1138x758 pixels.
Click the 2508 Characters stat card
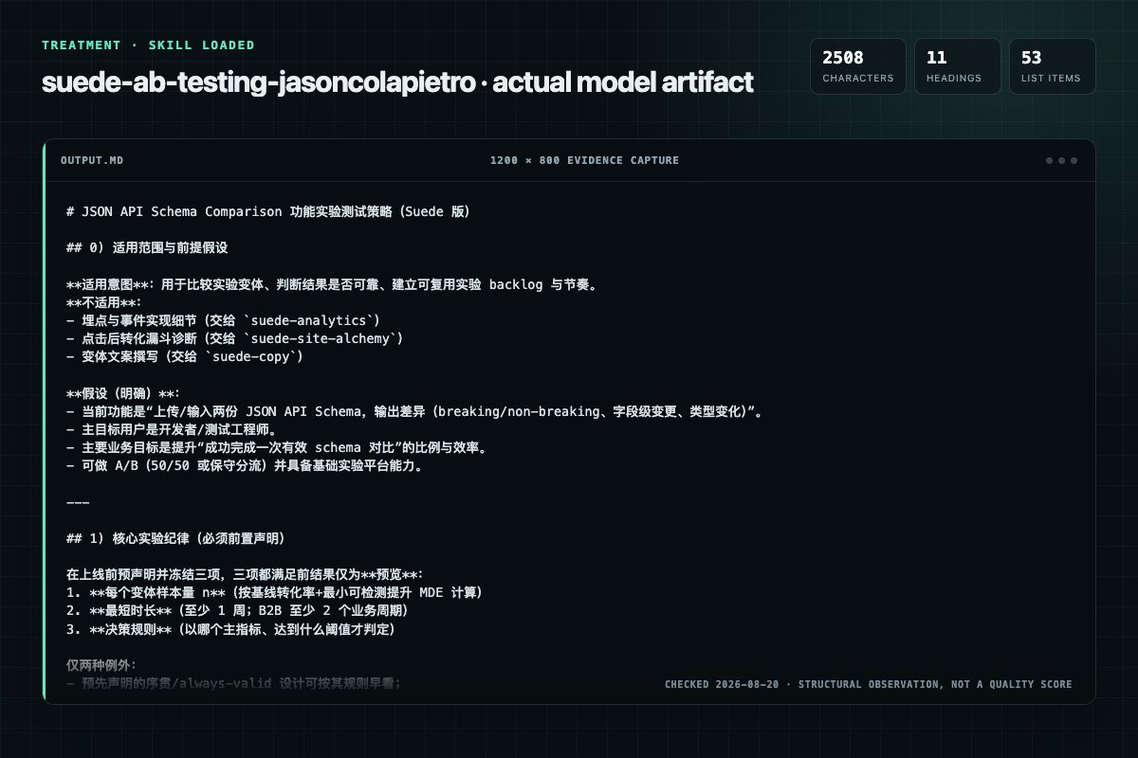857,66
